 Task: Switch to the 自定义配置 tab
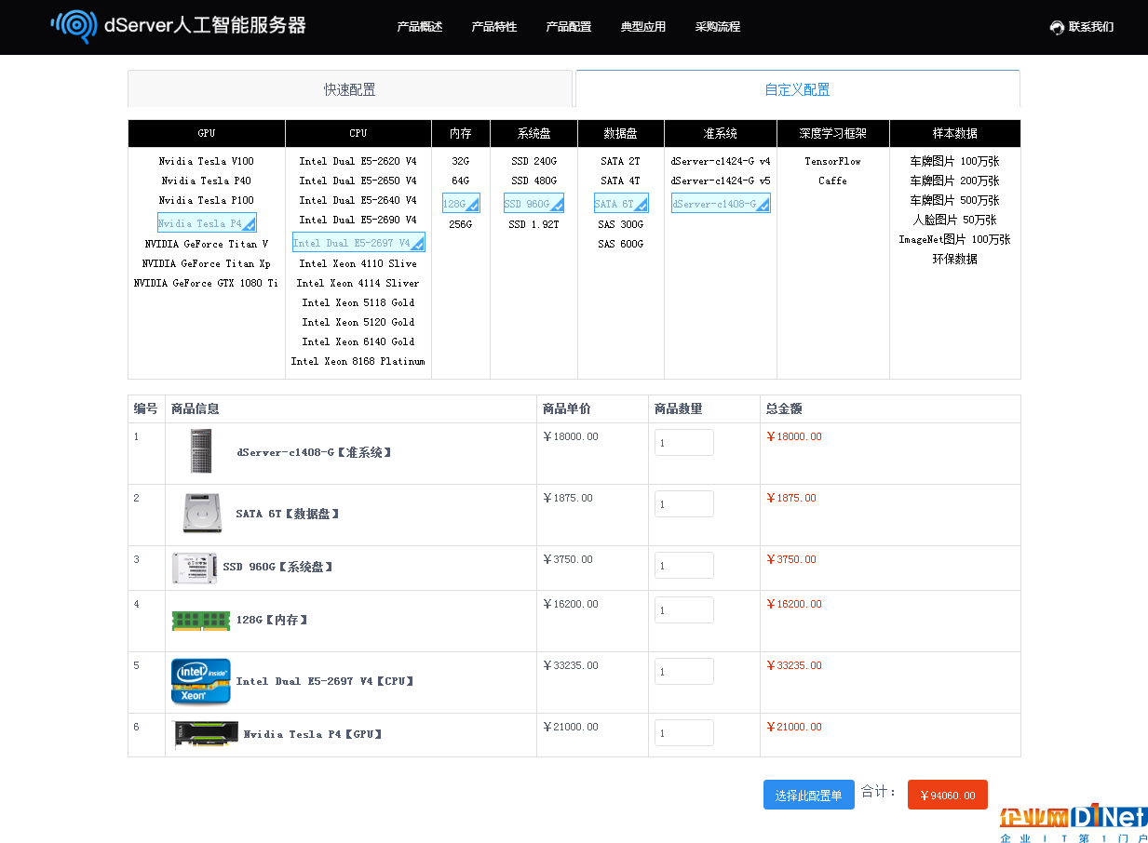click(798, 89)
